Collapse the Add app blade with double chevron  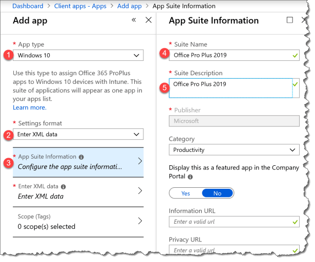click(134, 20)
